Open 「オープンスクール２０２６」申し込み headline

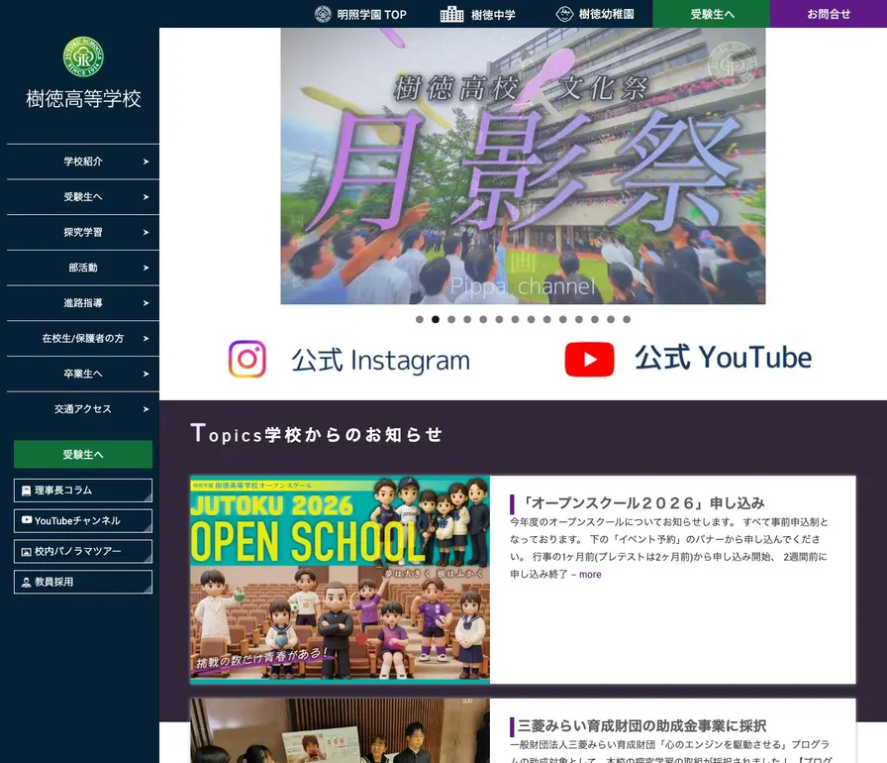pos(641,503)
